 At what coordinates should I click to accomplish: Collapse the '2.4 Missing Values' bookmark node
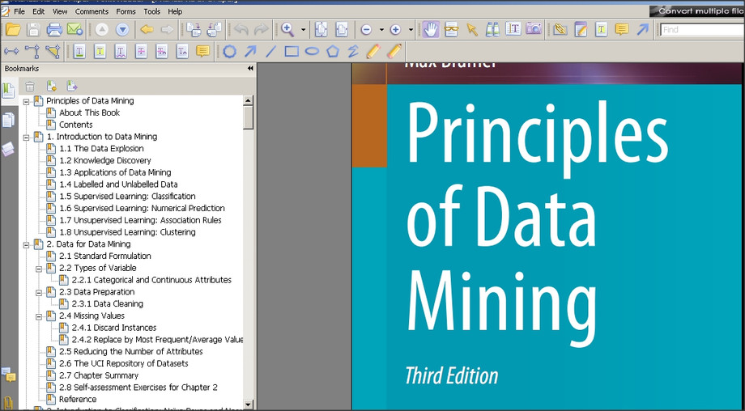[39, 316]
